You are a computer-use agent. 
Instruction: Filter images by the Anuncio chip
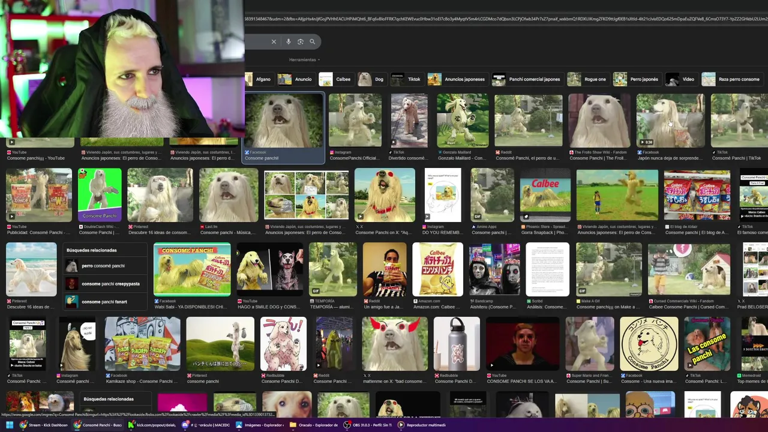pos(295,79)
